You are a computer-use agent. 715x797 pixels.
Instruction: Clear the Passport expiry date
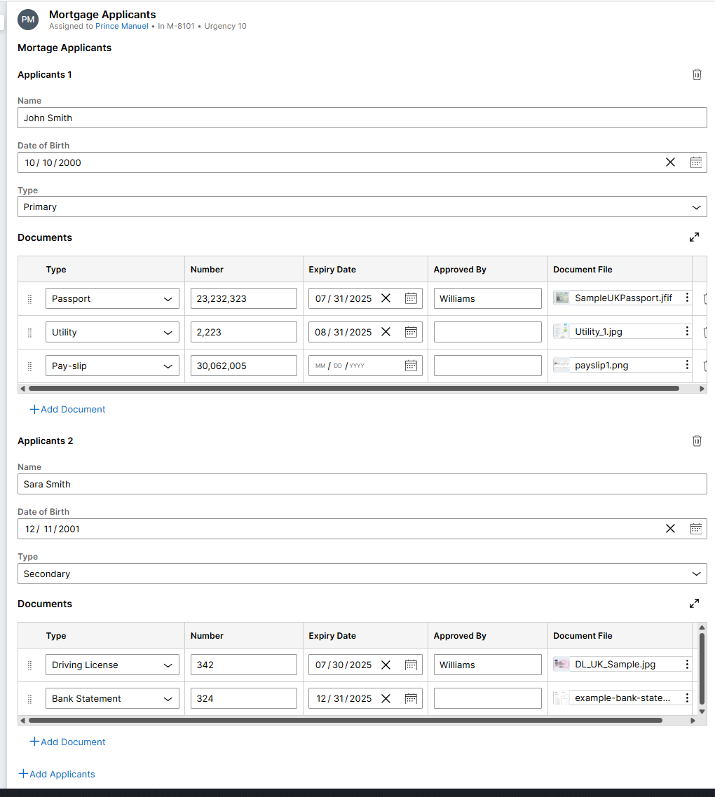click(x=386, y=298)
